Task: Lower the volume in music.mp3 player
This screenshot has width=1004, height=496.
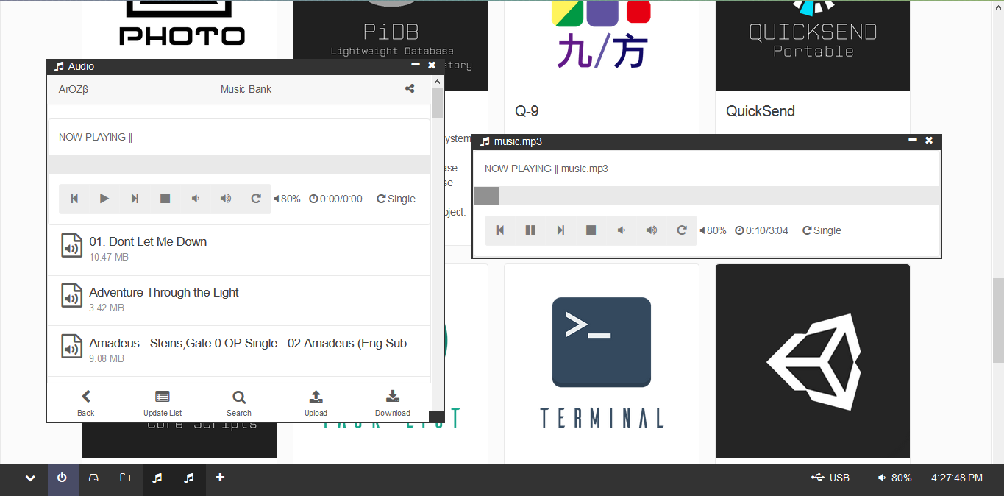Action: pyautogui.click(x=622, y=230)
